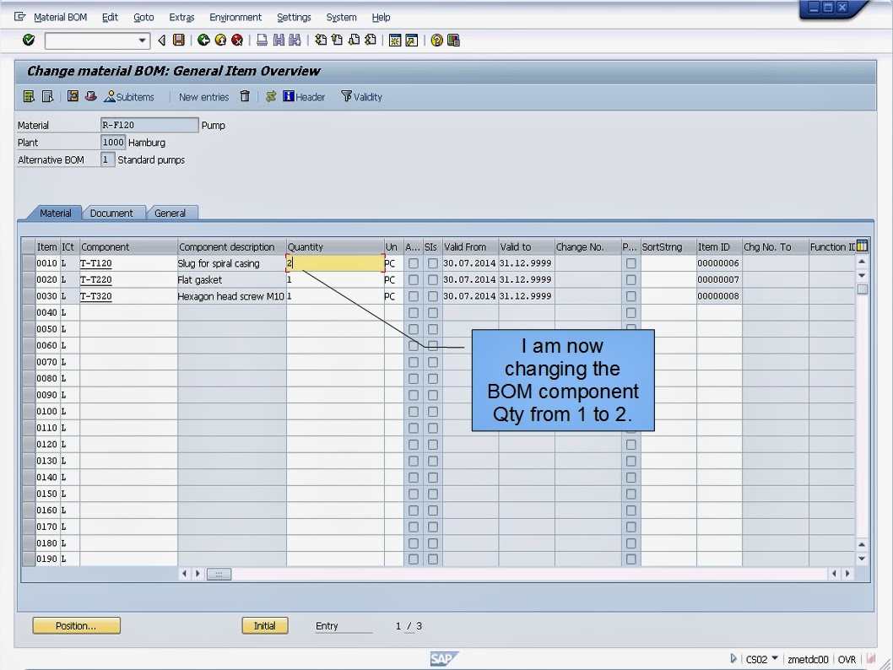Toggle Assembly checkbox for item 0020
893x670 pixels.
[414, 280]
